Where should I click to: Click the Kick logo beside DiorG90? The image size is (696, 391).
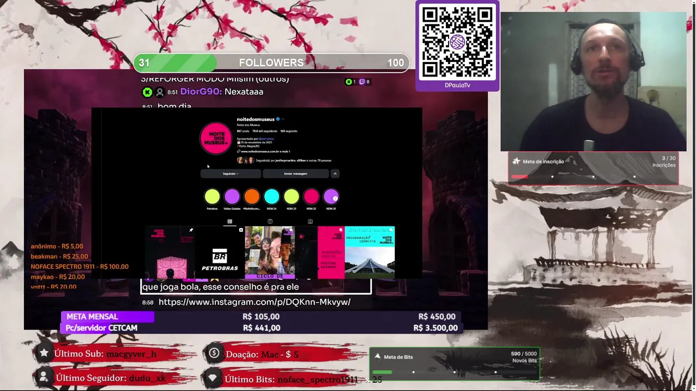tap(147, 92)
